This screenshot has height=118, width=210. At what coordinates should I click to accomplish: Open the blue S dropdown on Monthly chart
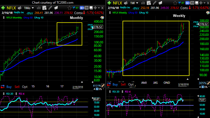(82, 8)
